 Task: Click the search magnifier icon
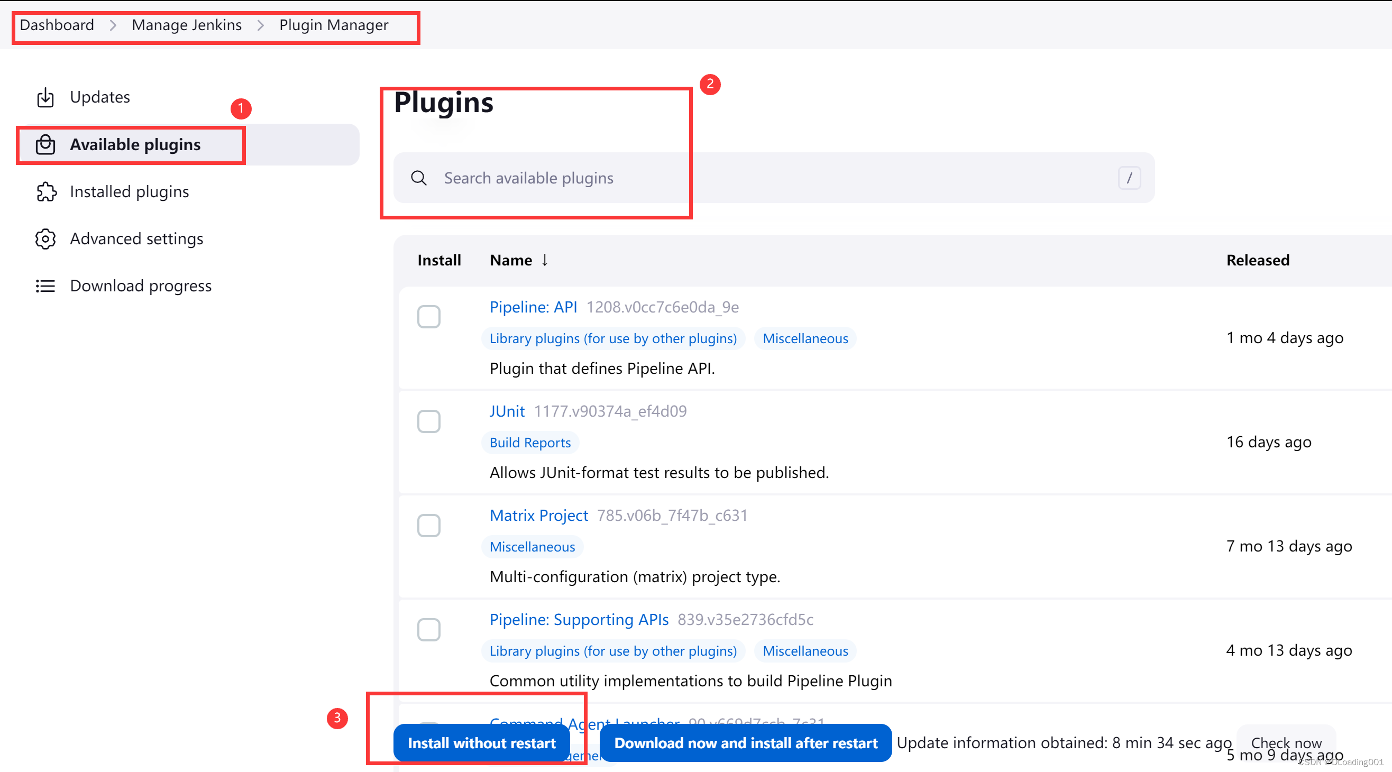coord(419,178)
